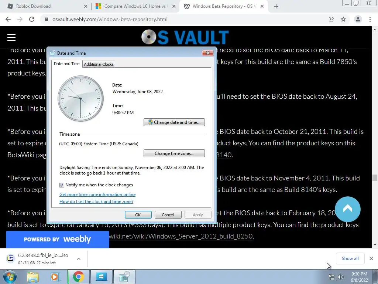Viewport: 378px width, 284px height.
Task: Open the OS Vault hamburger menu
Action: [11, 37]
